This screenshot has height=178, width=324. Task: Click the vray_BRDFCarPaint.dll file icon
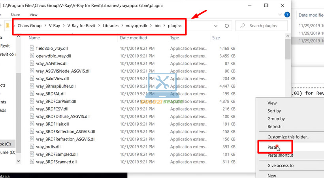[x=32, y=101]
